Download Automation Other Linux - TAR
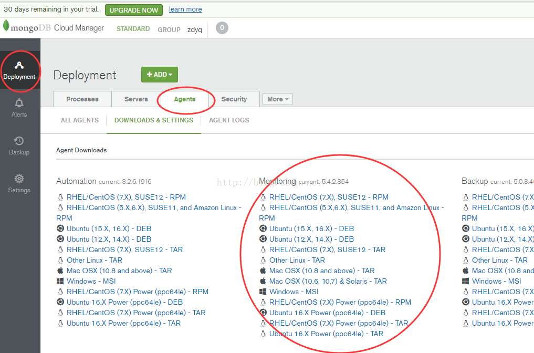 click(95, 261)
